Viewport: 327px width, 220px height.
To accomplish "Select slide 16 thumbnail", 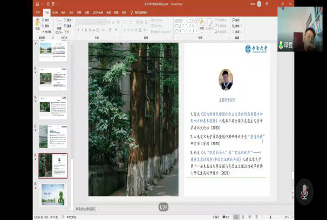I will click(53, 108).
